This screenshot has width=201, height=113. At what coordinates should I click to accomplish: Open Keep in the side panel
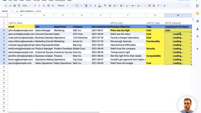198,13
